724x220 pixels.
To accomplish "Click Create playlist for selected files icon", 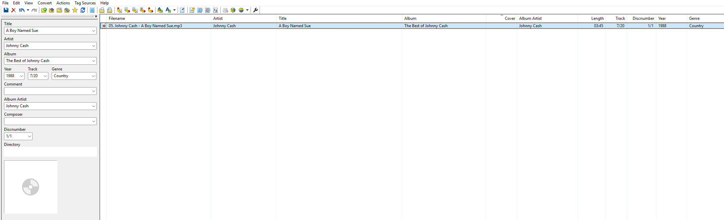I will 208,10.
